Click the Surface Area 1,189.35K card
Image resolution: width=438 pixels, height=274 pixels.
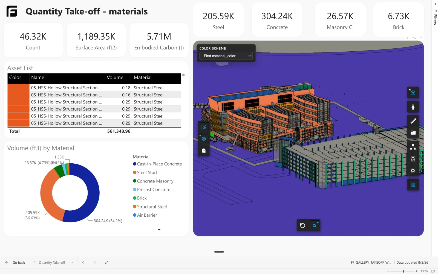[96, 40]
